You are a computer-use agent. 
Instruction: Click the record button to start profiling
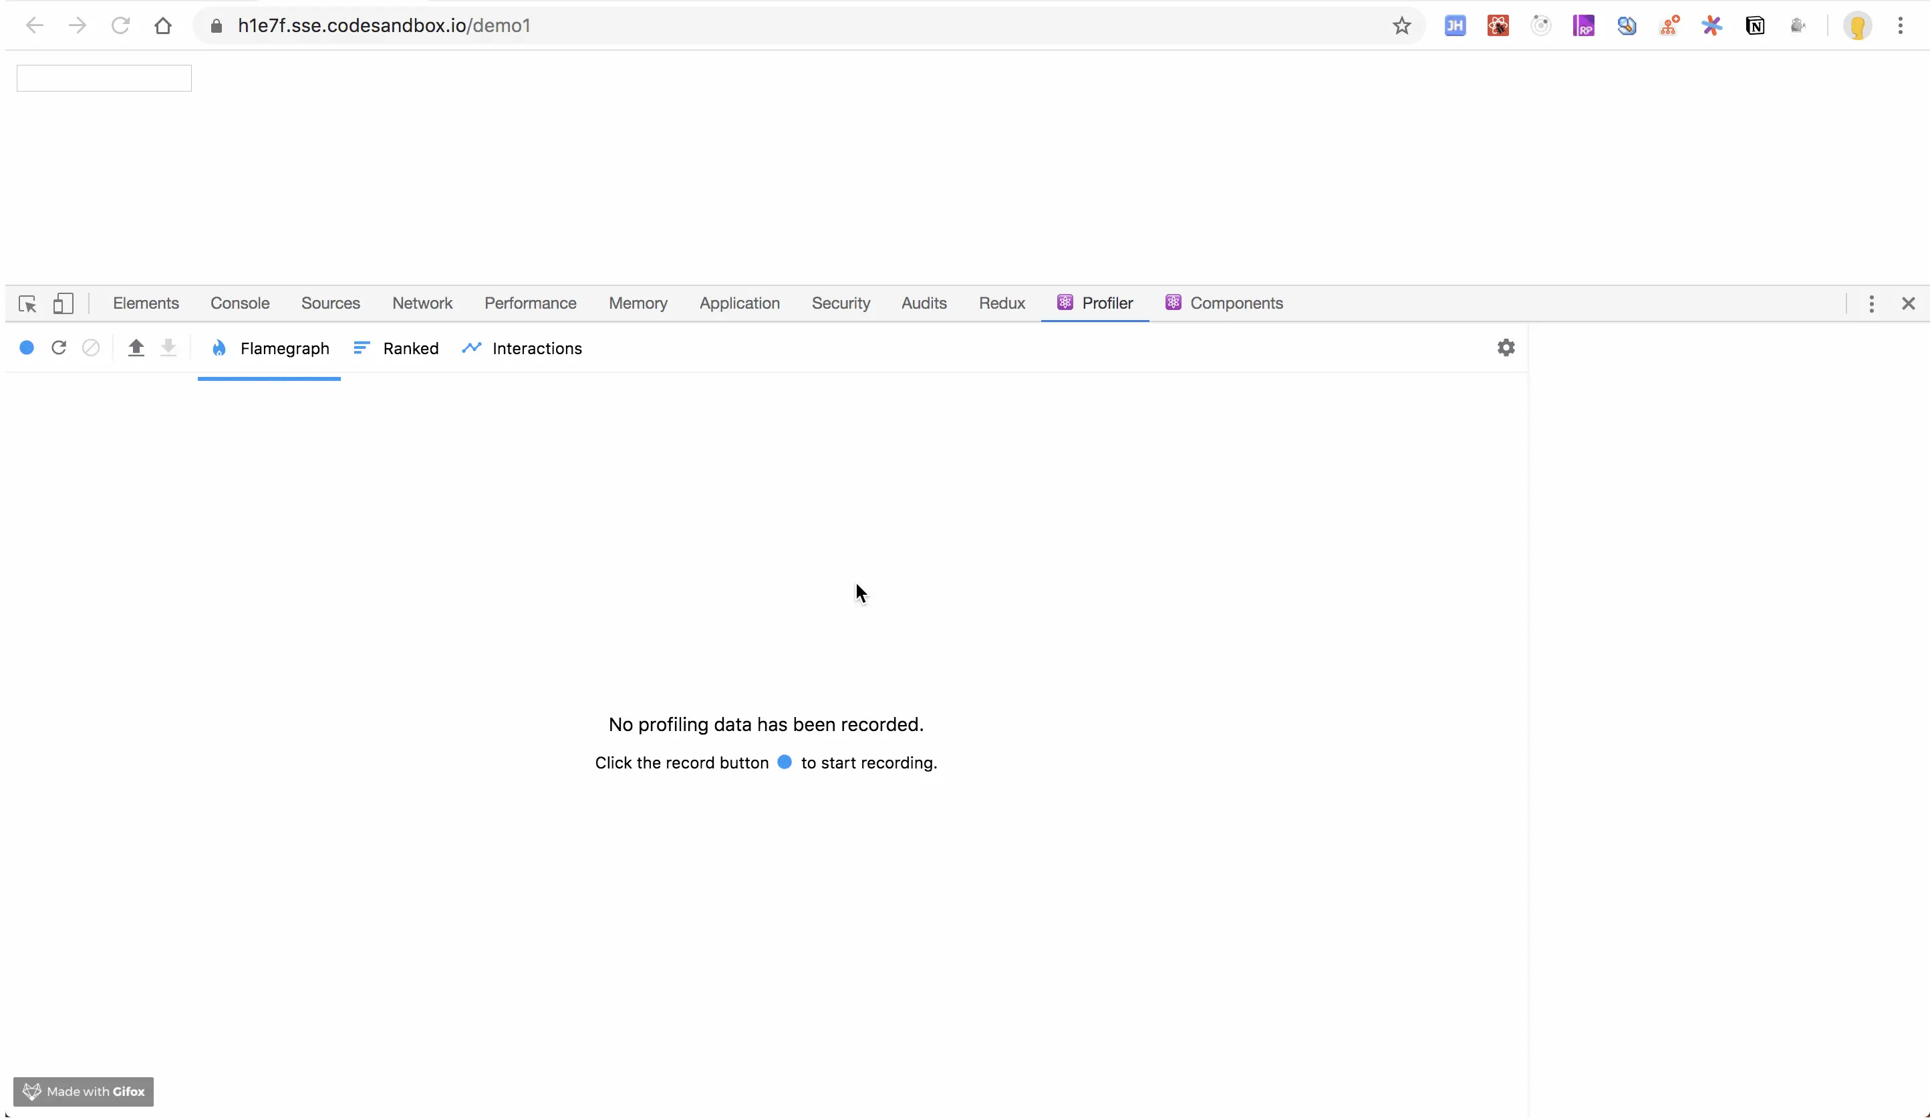[27, 347]
